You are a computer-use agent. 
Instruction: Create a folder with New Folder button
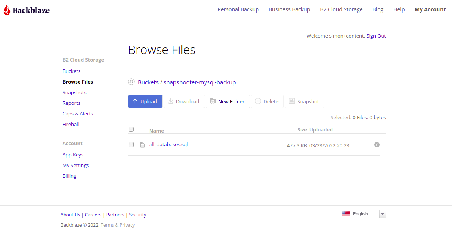pyautogui.click(x=228, y=101)
